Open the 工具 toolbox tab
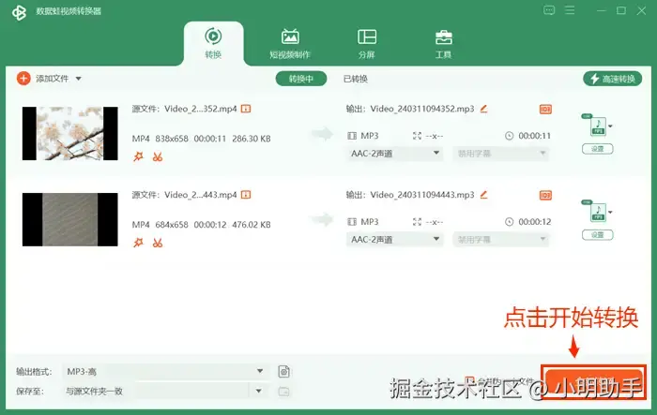The width and height of the screenshot is (657, 415). coord(443,44)
